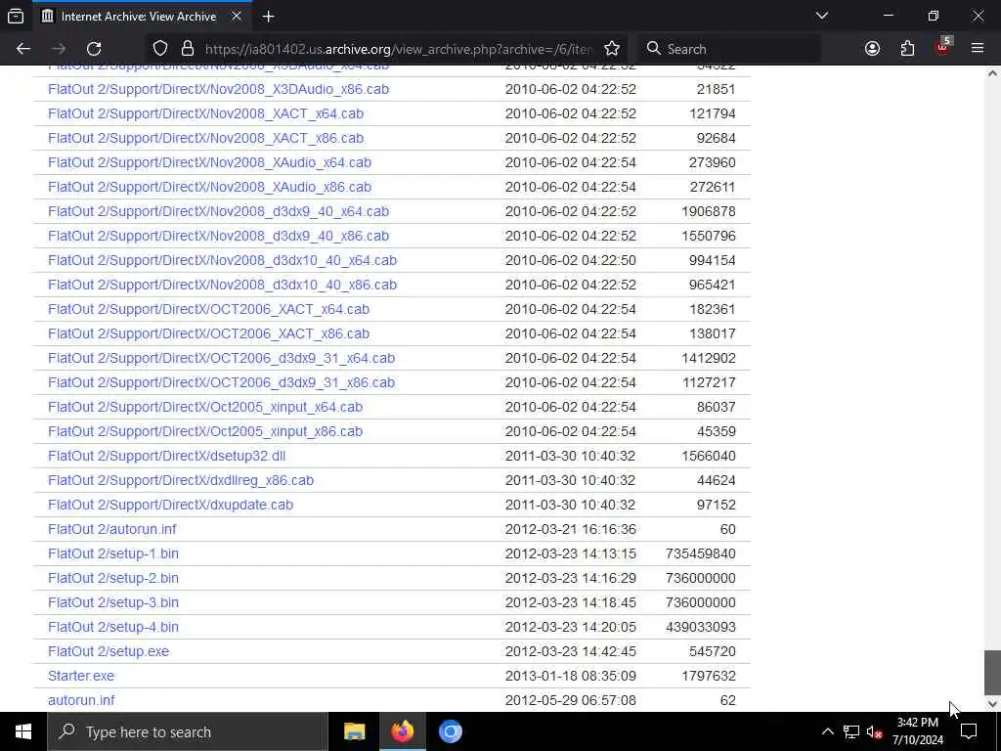The width and height of the screenshot is (1001, 751).
Task: Download the Starter.exe file
Action: [x=81, y=676]
